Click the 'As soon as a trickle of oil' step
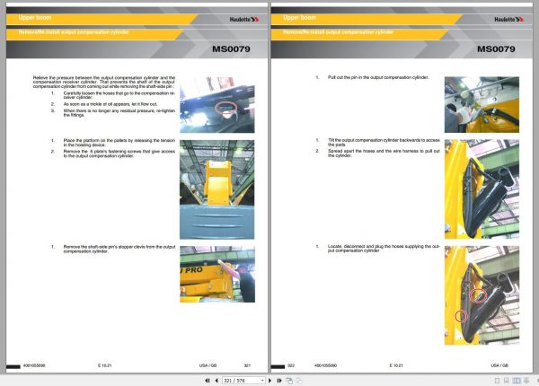539x386 pixels. 110,104
